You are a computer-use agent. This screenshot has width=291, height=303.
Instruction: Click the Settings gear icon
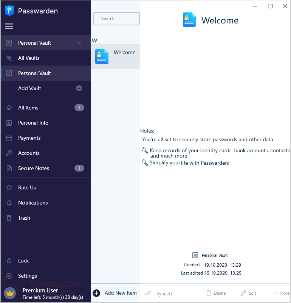tap(9, 276)
